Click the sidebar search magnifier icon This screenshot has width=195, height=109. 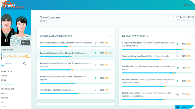(25, 64)
